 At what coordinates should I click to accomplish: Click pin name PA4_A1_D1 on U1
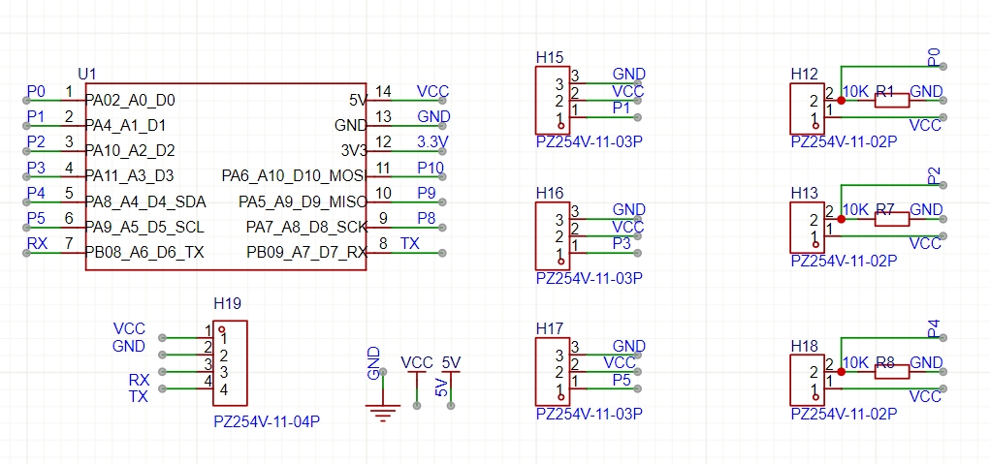126,126
